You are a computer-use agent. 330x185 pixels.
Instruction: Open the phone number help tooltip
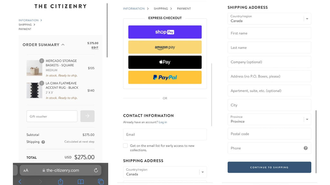coord(305,148)
